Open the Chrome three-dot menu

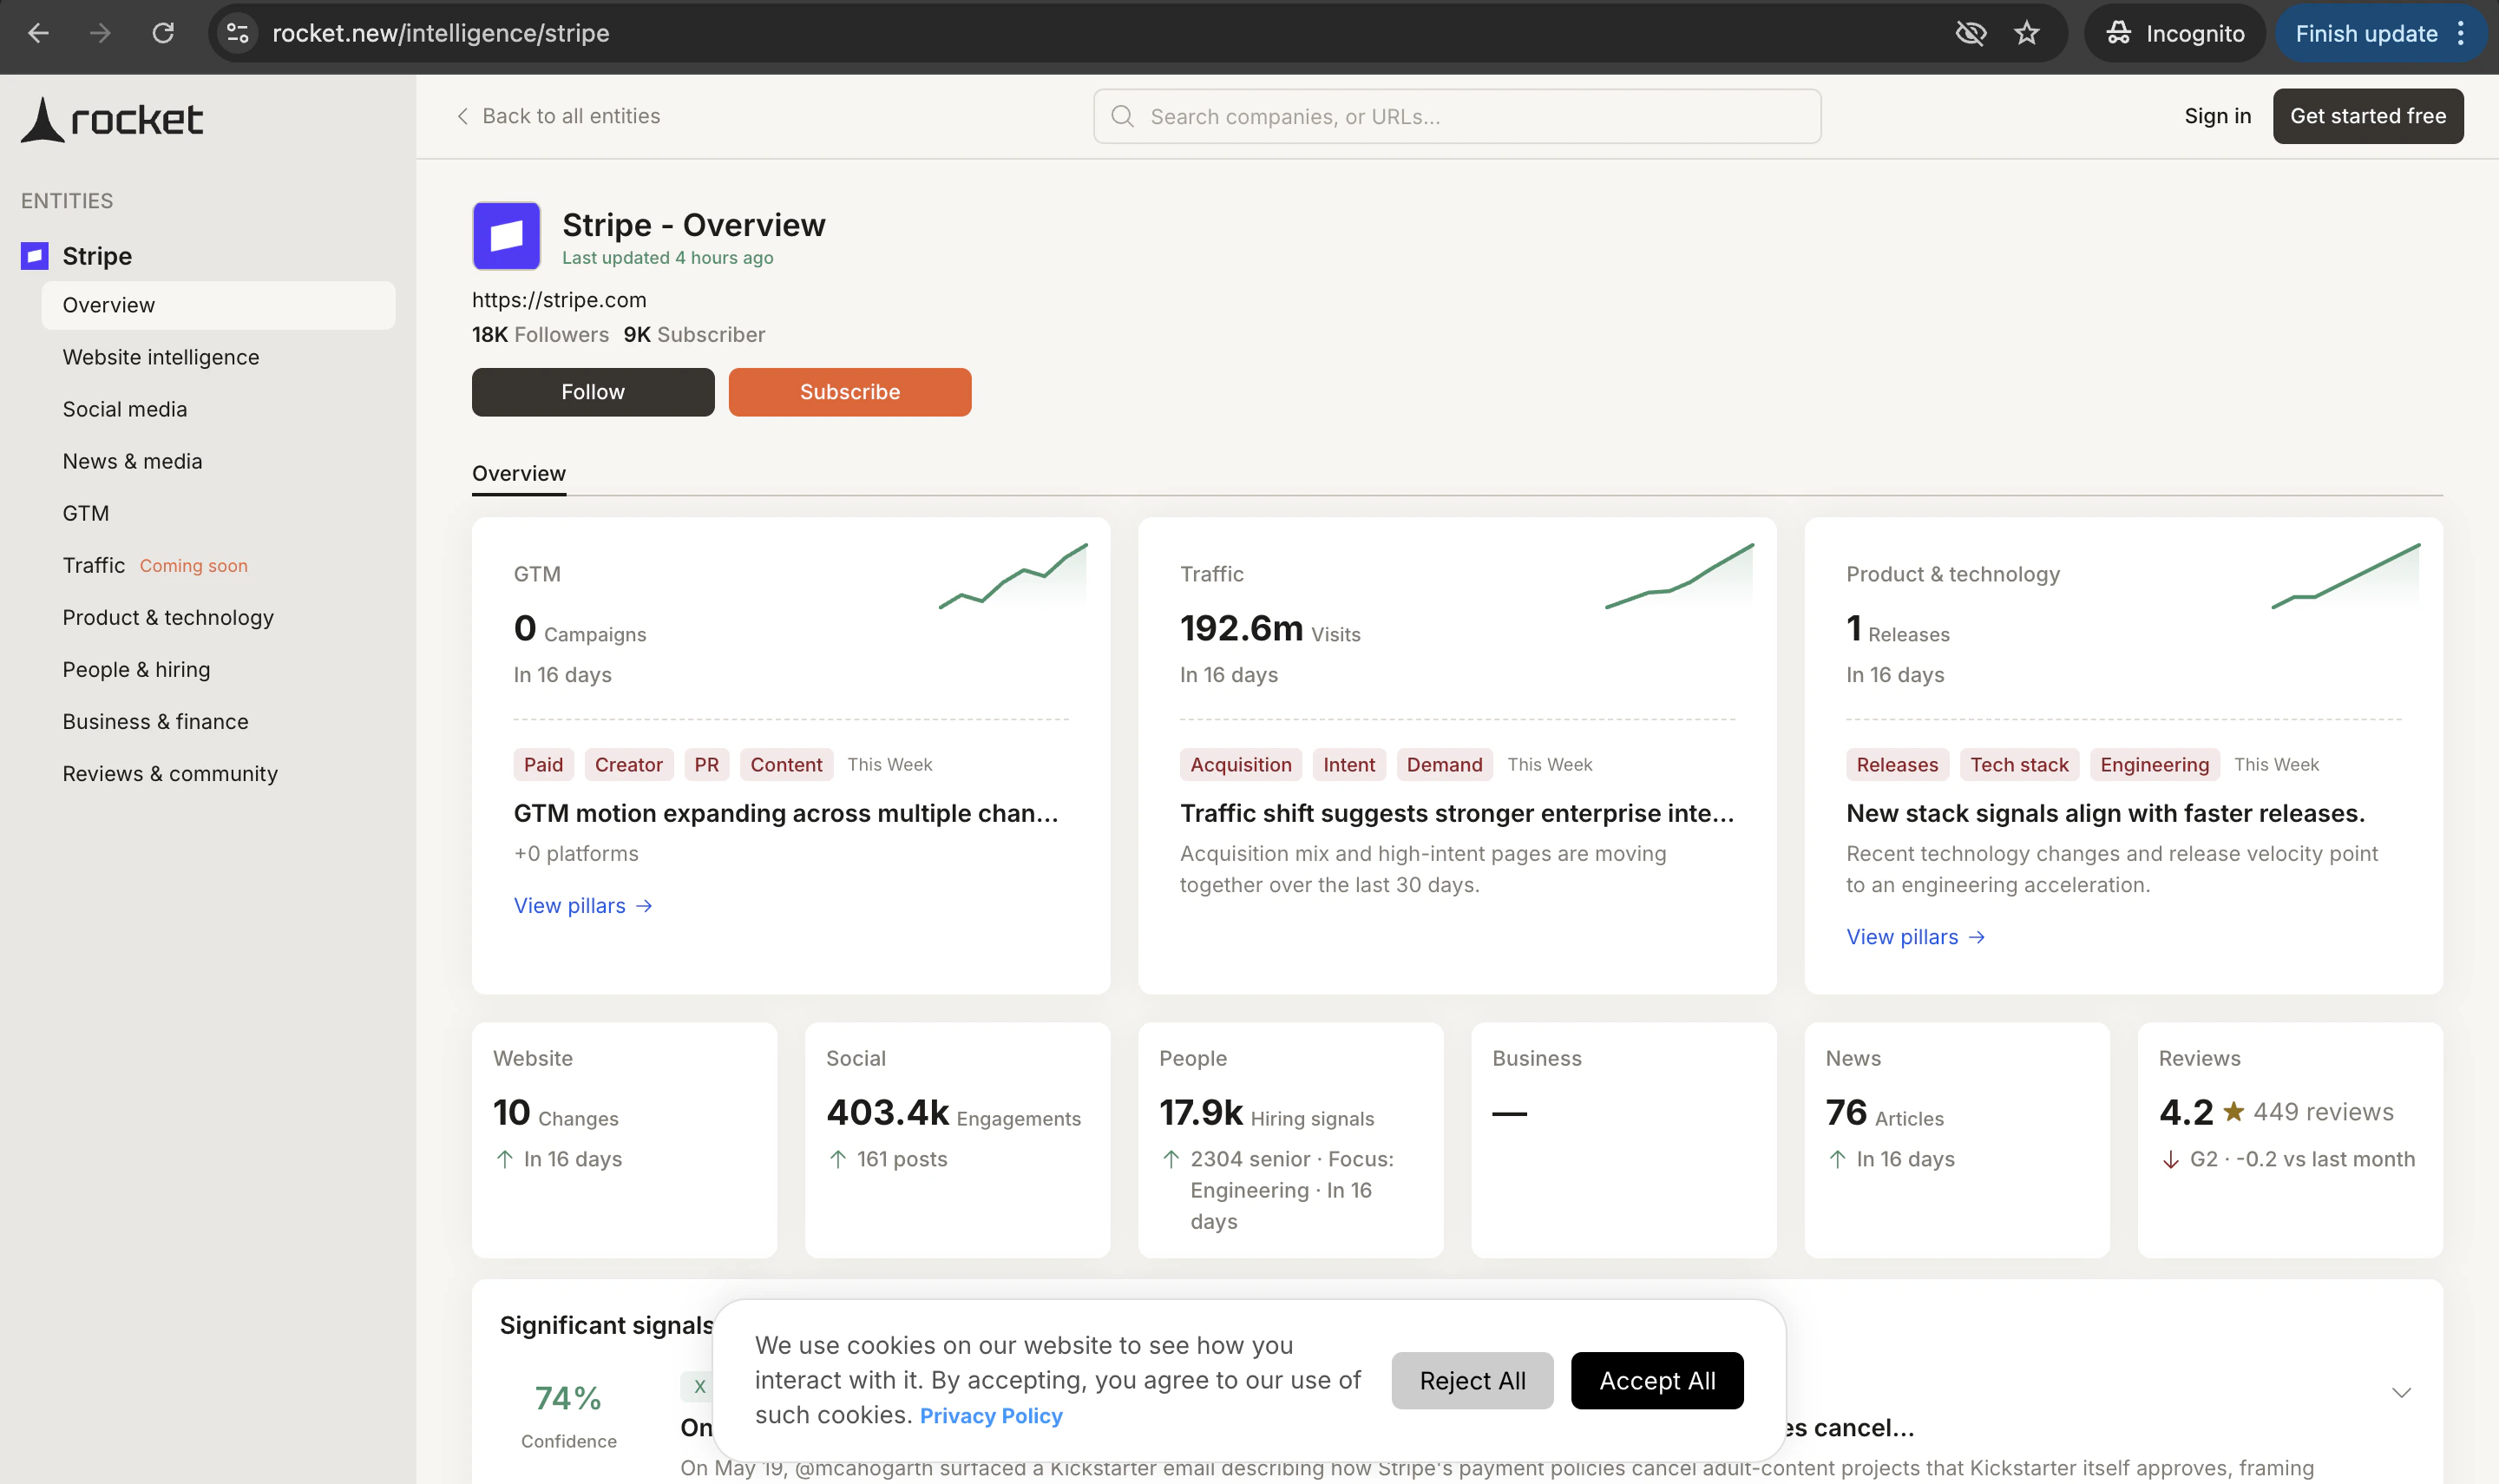coord(2461,33)
